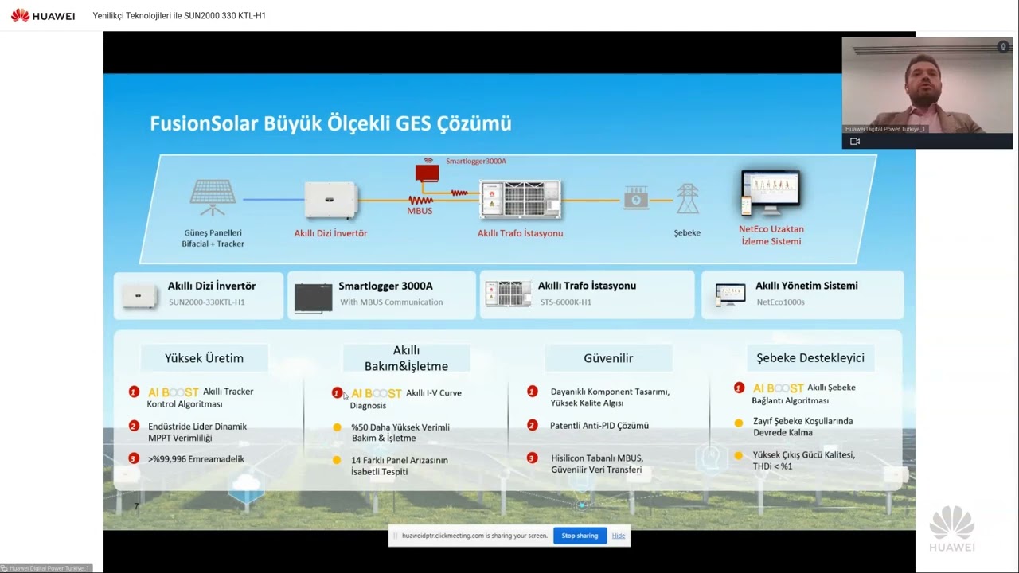Click the slide title FusionSolar Büyük Ölçekli GES Çözümü
Image resolution: width=1019 pixels, height=573 pixels.
tap(330, 123)
